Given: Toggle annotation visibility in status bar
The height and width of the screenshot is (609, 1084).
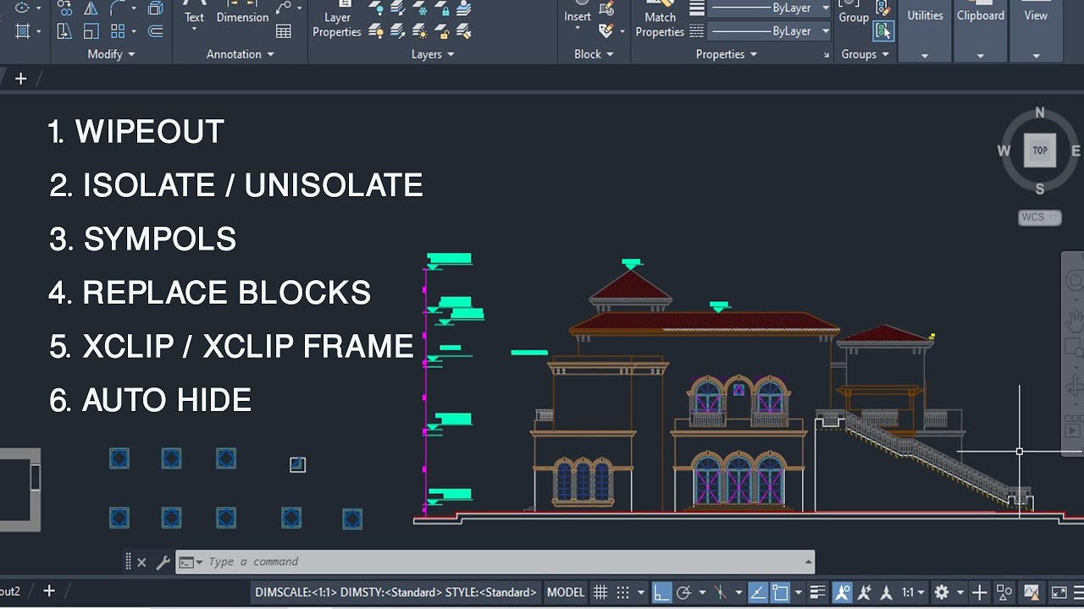Looking at the screenshot, I should coord(843,592).
